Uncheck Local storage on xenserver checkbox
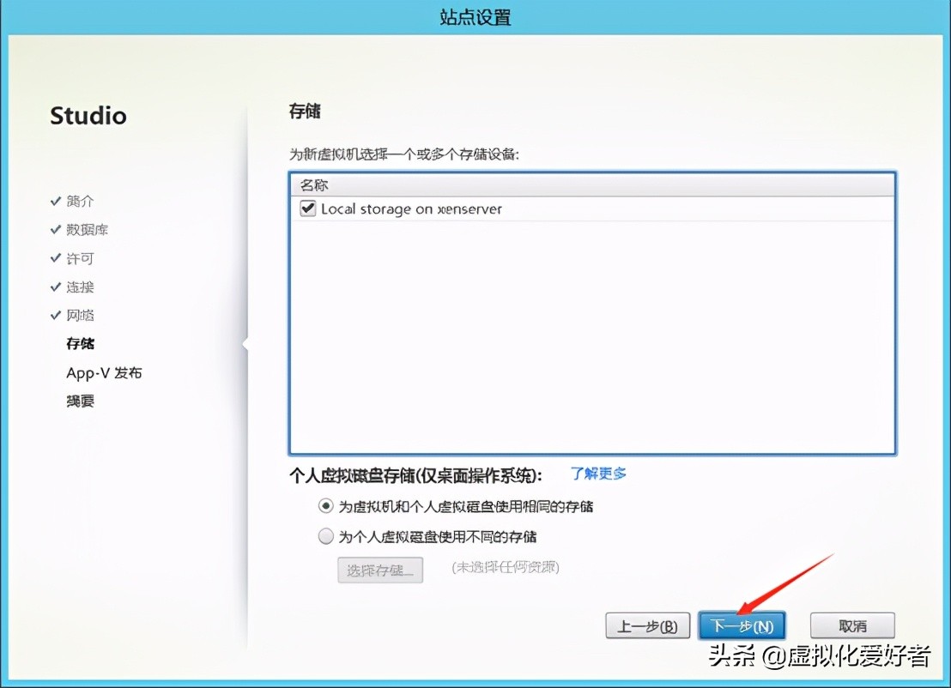Image resolution: width=951 pixels, height=688 pixels. pos(307,208)
